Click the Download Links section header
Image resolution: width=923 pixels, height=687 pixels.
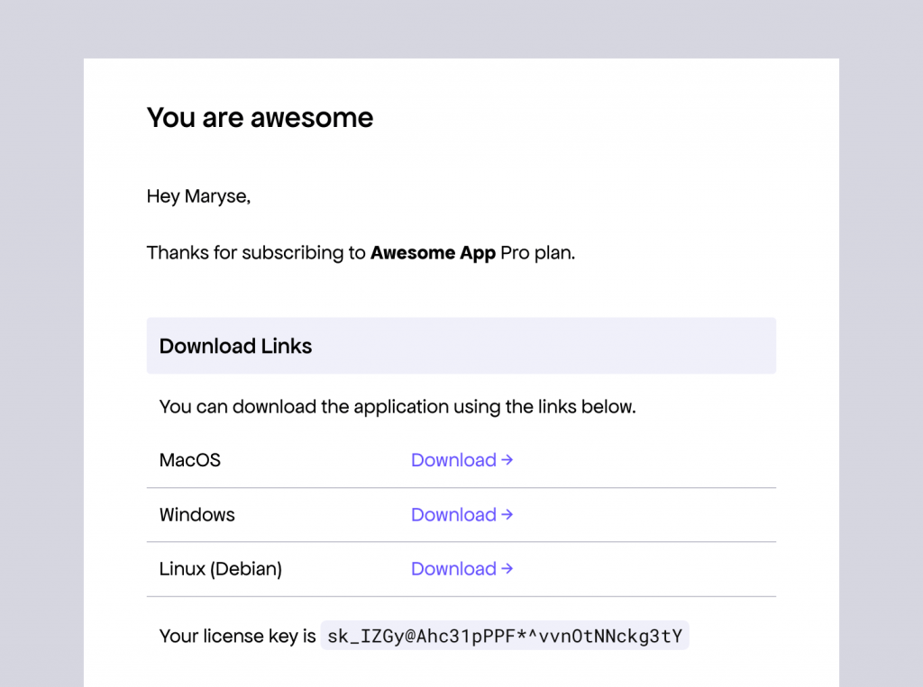tap(235, 346)
